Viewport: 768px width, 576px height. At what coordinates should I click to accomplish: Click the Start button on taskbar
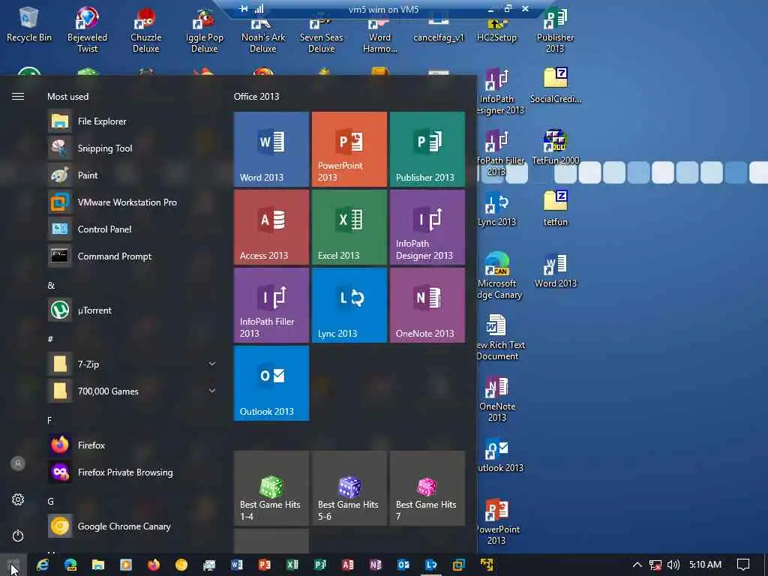pyautogui.click(x=13, y=565)
